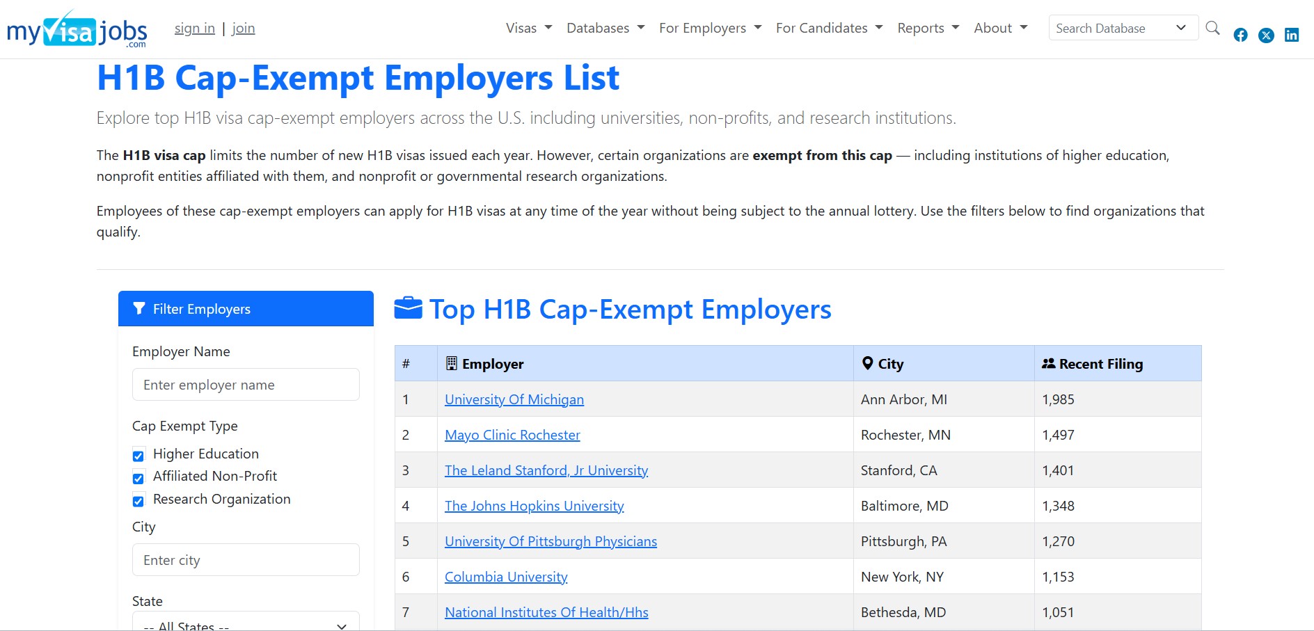Click the Cap Exempt Type label
This screenshot has height=631, width=1314.
[x=185, y=426]
